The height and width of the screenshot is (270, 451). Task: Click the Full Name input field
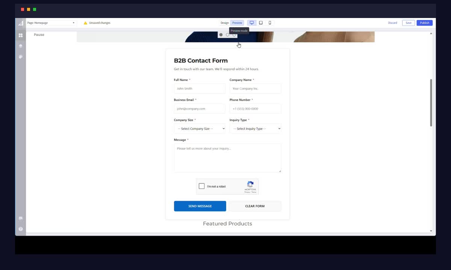pyautogui.click(x=199, y=88)
